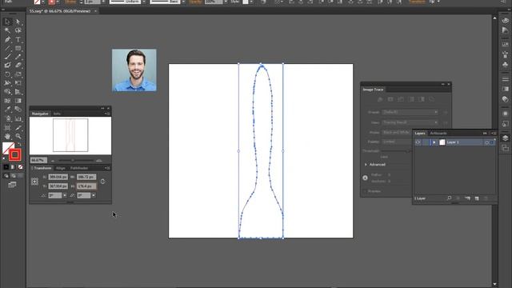512x288 pixels.
Task: Choose the Rectangle tool
Action: pyautogui.click(x=18, y=48)
